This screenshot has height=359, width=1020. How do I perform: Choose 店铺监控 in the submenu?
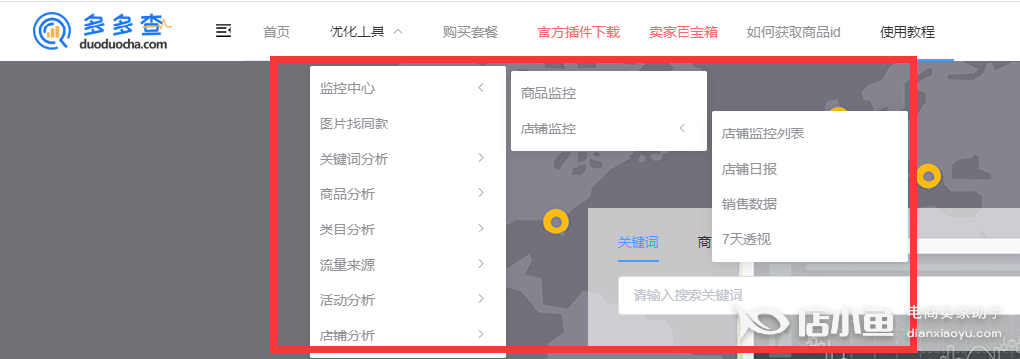point(609,128)
